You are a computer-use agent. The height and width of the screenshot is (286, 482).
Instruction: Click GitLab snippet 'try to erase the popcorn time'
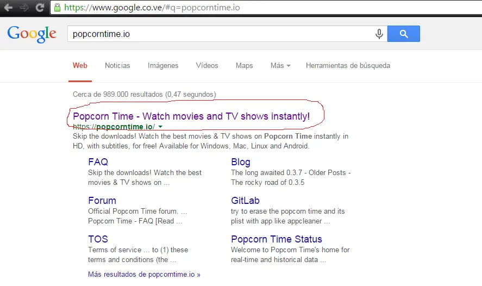tap(277, 212)
